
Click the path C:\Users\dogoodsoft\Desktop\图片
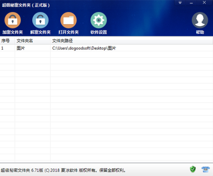[84, 48]
